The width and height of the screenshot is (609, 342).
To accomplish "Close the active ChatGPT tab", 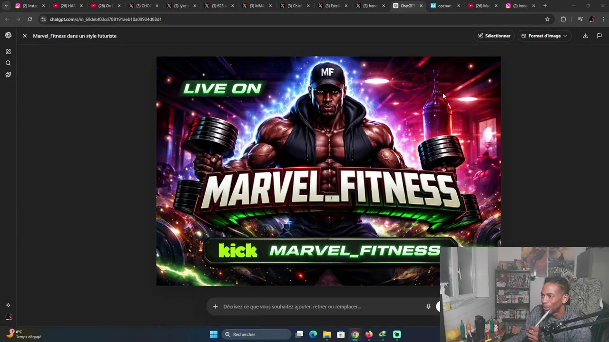I will coord(421,6).
